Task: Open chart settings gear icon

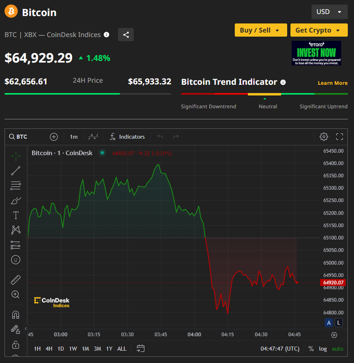Action: point(324,136)
